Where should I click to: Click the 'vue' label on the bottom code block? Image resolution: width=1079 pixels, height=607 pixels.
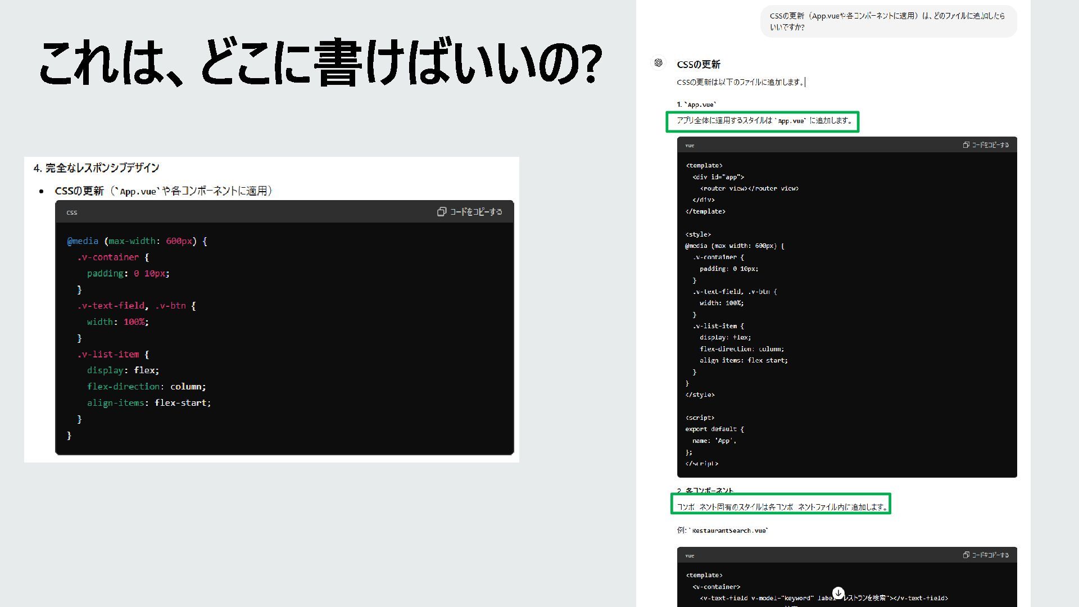tap(690, 555)
